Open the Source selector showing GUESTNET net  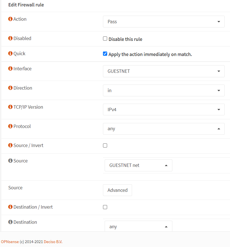tap(138, 165)
